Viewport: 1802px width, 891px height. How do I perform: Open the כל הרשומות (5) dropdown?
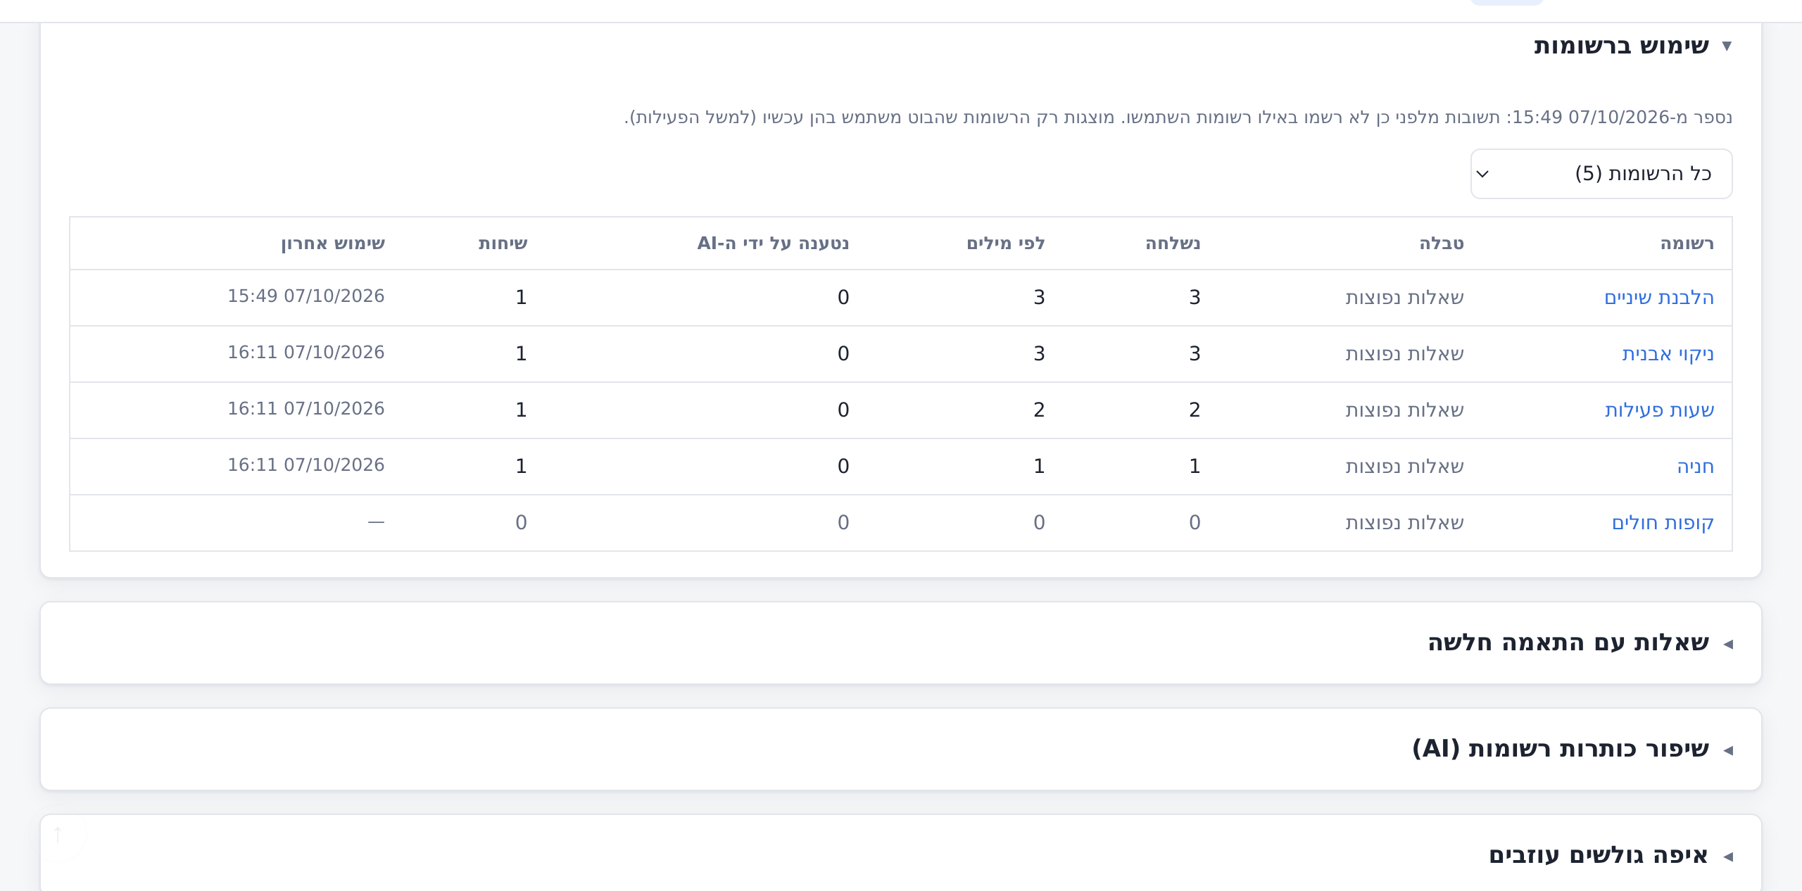pyautogui.click(x=1601, y=174)
